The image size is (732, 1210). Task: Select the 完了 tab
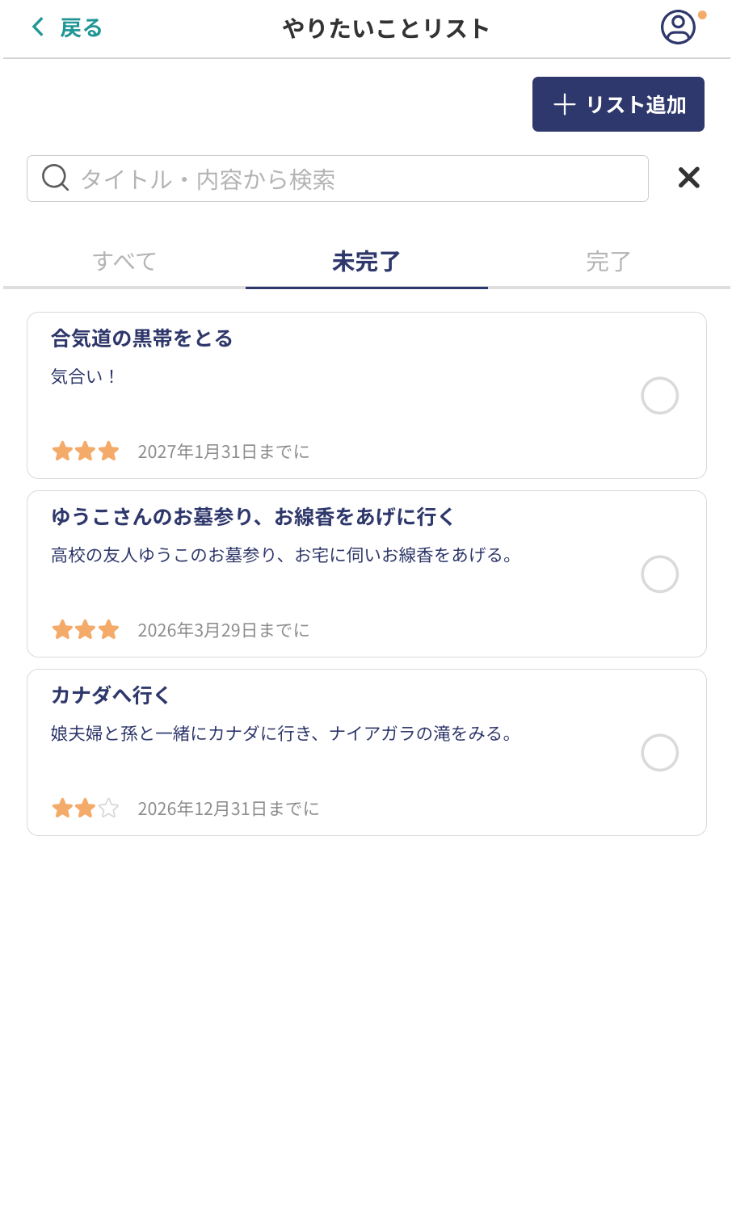608,262
